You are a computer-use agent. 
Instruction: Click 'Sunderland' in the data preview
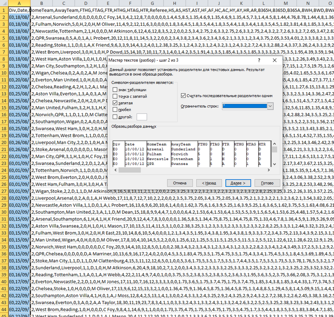(x=183, y=149)
